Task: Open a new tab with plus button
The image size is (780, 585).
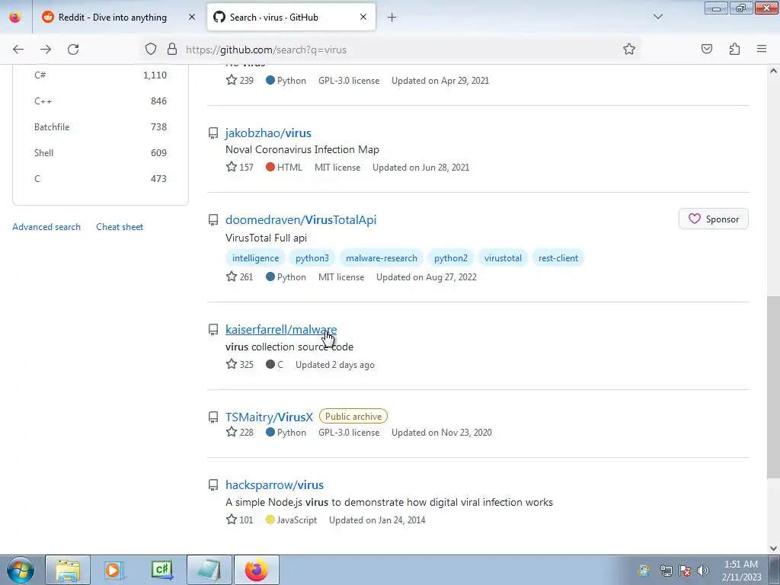Action: [x=392, y=18]
